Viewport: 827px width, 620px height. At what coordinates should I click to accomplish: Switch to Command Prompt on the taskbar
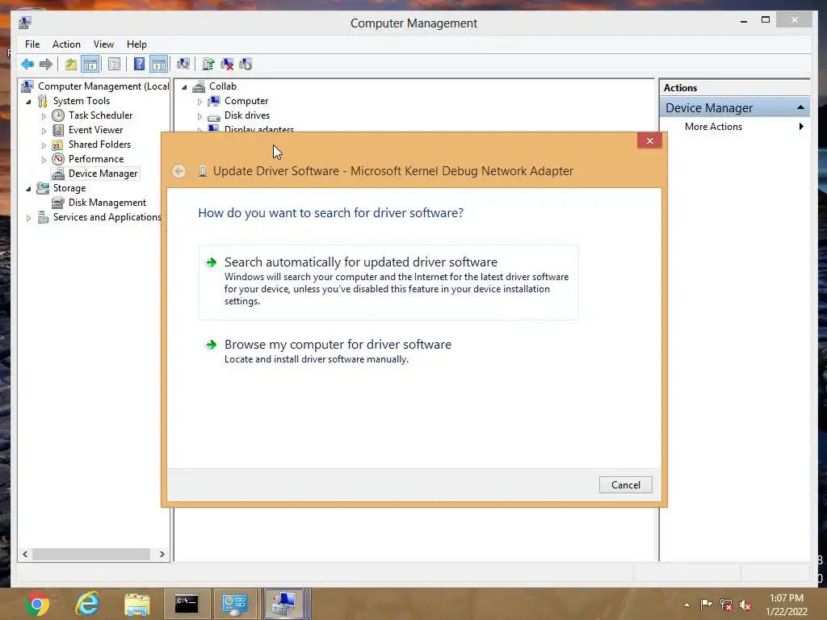[187, 604]
